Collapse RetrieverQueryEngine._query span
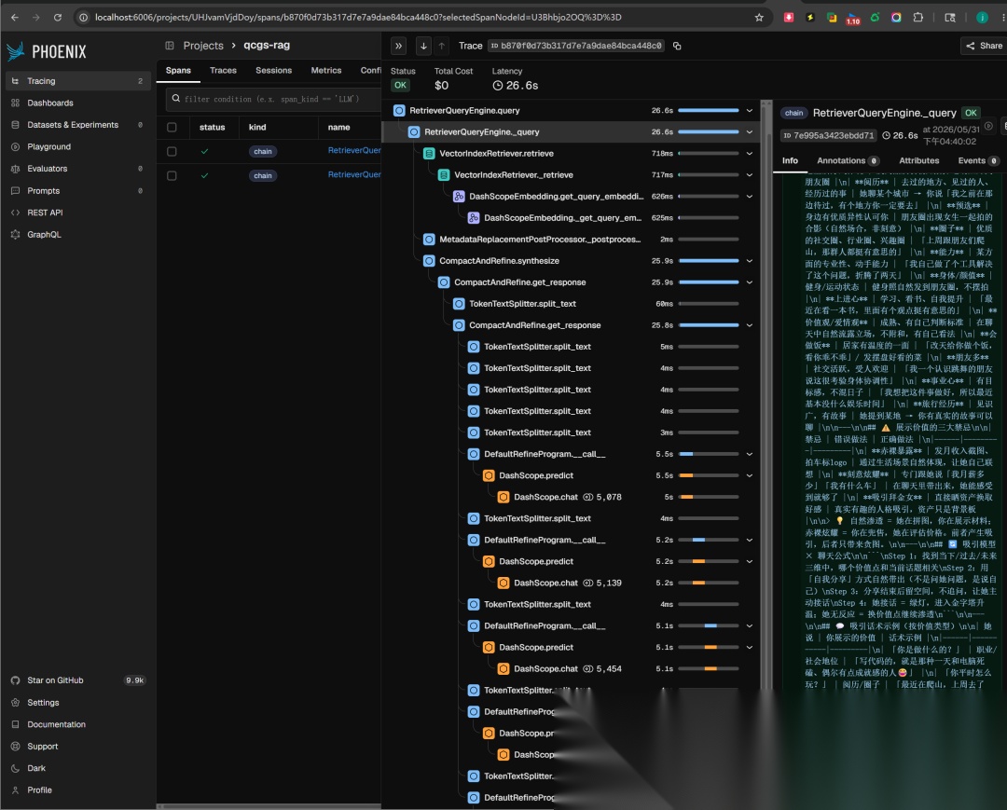 (750, 132)
